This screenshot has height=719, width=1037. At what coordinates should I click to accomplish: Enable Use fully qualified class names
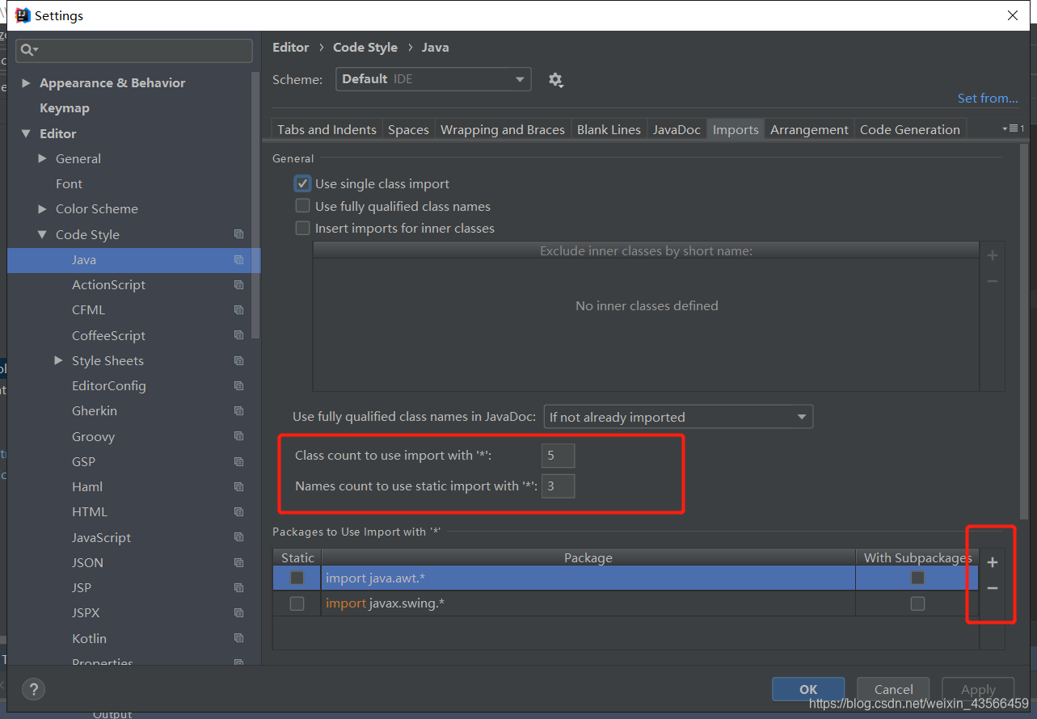[x=303, y=206]
